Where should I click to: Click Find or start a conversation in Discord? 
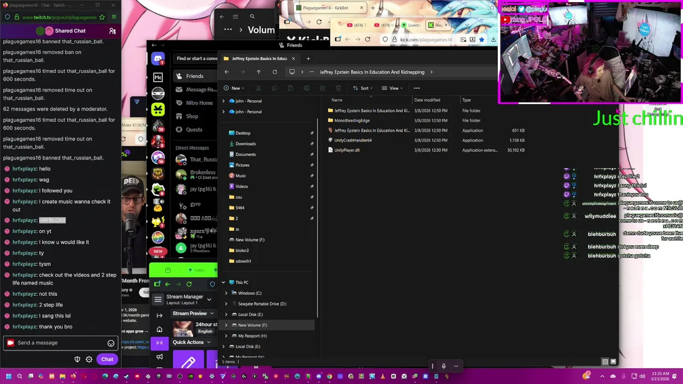pyautogui.click(x=195, y=59)
